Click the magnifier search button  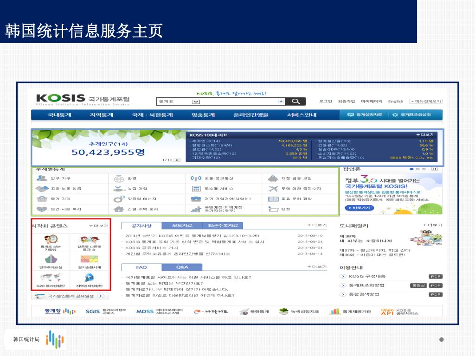click(295, 102)
